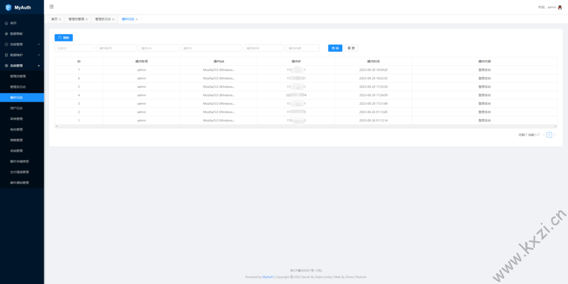
Task: Click 登录后台 cell in row ID 3
Action: pyautogui.click(x=485, y=104)
